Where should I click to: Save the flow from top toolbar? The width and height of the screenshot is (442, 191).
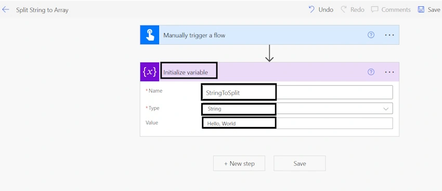tap(429, 9)
